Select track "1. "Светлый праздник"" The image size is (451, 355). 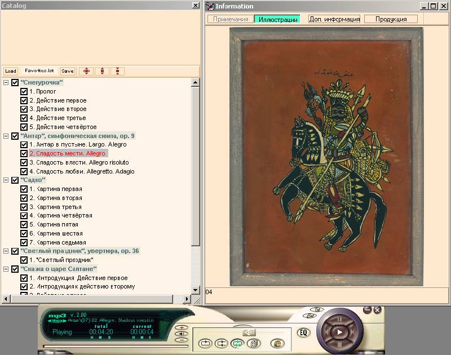[61, 260]
